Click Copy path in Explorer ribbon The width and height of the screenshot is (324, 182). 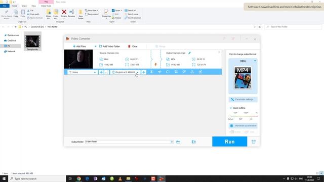pyautogui.click(x=33, y=14)
